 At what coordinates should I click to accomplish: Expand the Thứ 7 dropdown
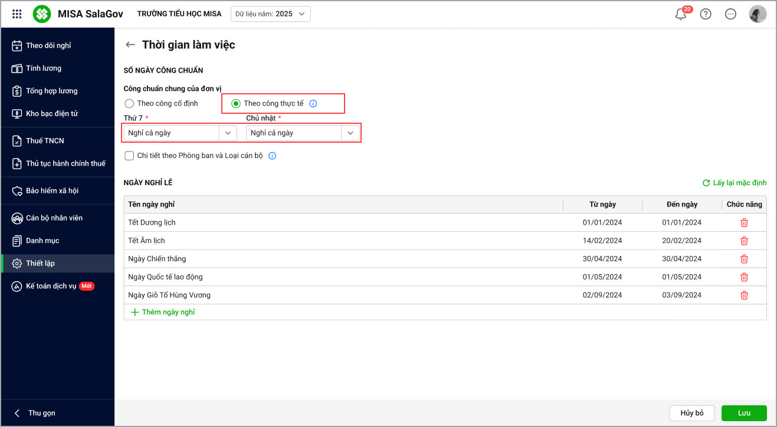(228, 133)
